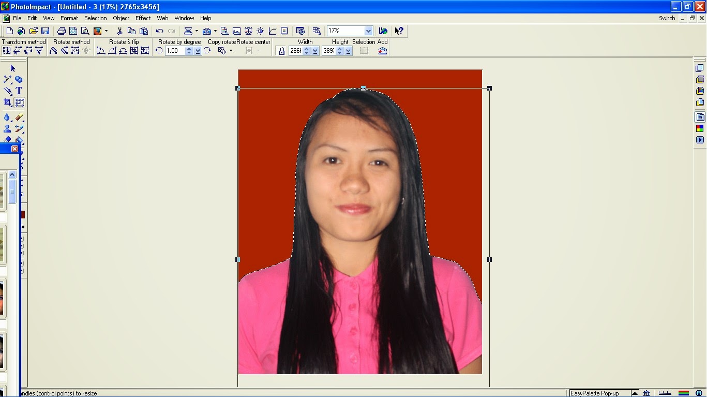The height and width of the screenshot is (397, 707).
Task: Open the zoom level dropdown showing 17%
Action: coord(368,31)
